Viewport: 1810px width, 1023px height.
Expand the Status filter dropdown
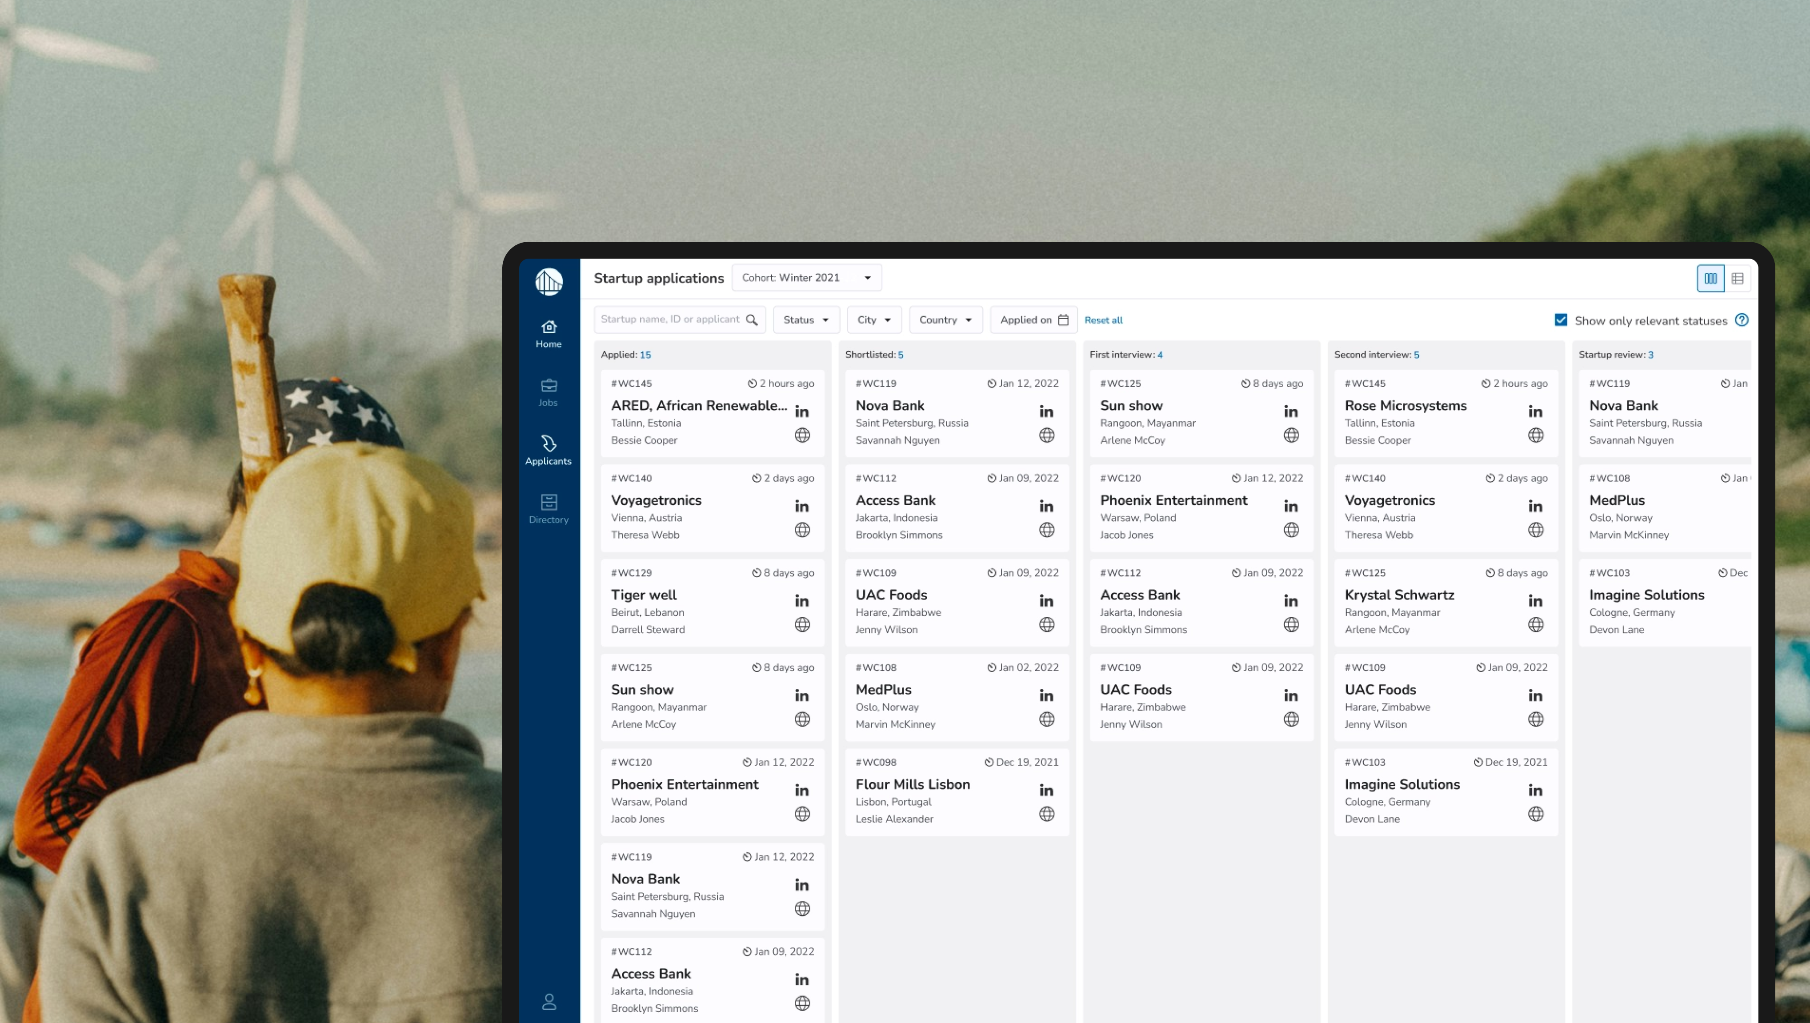click(805, 320)
